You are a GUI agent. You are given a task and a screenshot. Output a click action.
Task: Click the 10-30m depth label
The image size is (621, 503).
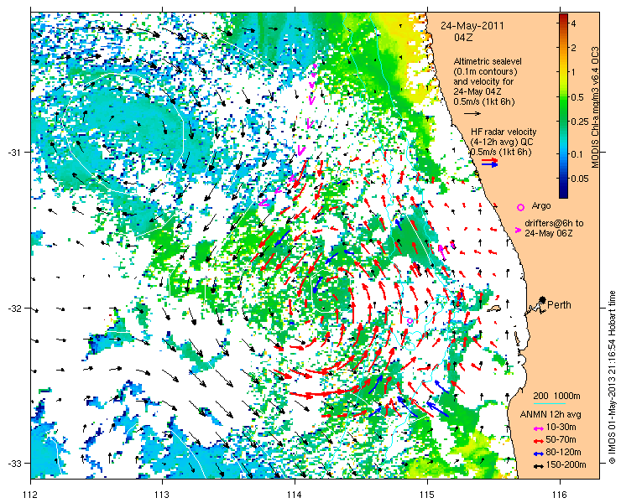click(561, 428)
